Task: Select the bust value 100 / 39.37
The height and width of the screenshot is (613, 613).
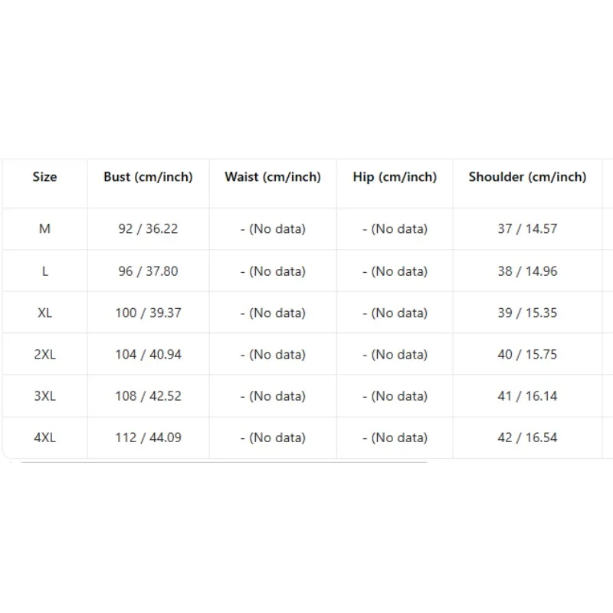Action: pyautogui.click(x=148, y=313)
